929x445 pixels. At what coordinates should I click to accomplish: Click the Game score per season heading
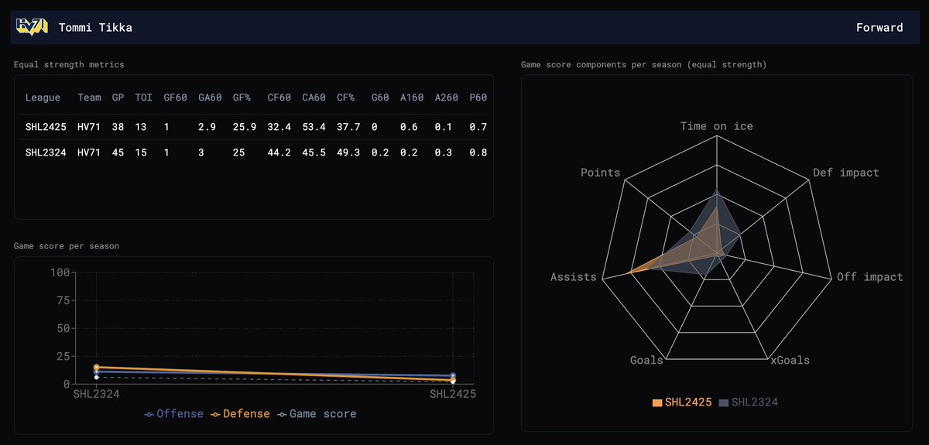(67, 246)
